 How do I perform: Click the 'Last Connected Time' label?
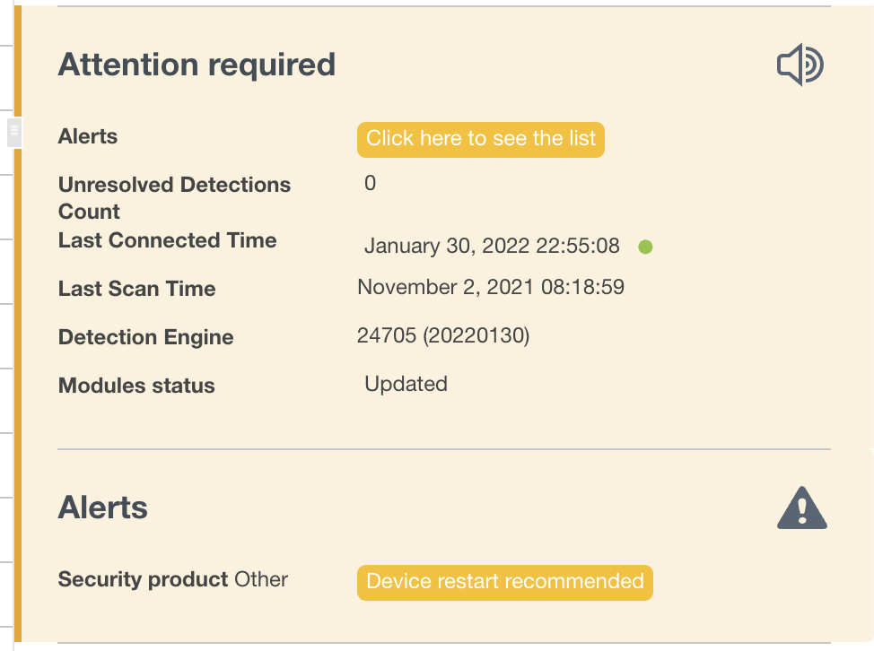(x=167, y=240)
